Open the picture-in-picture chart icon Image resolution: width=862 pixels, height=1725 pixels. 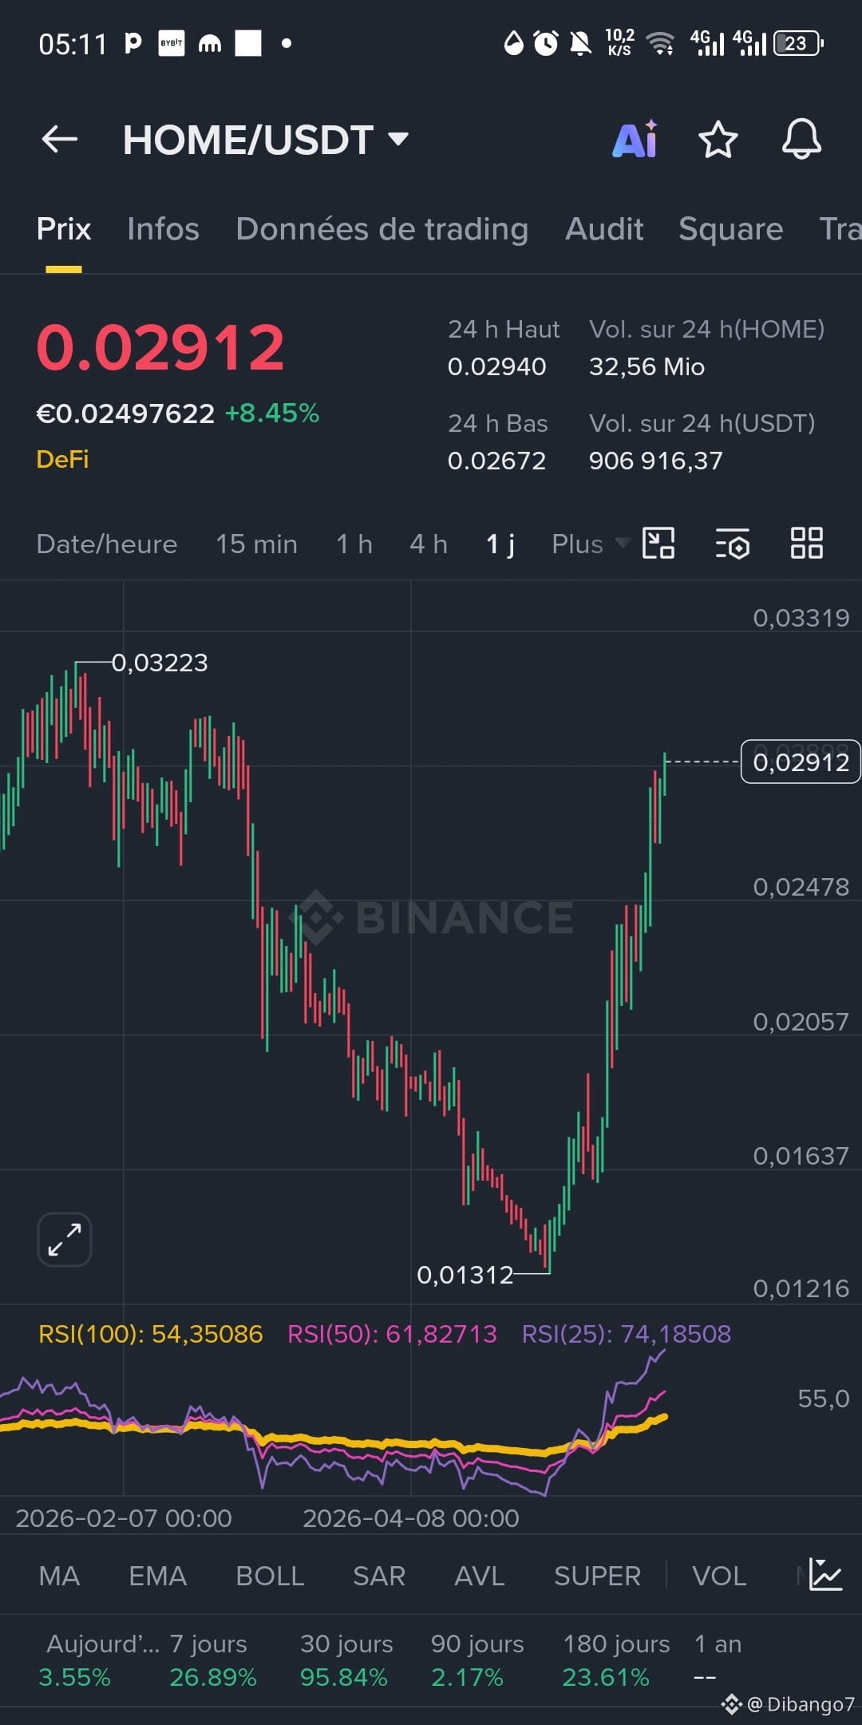point(658,544)
